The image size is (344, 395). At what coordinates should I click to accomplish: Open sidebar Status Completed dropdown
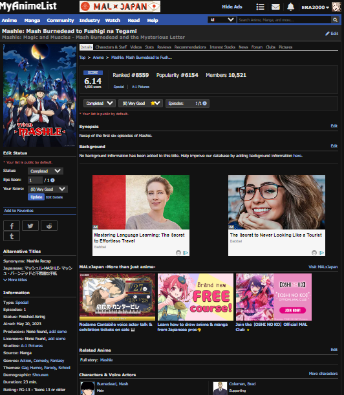coord(45,171)
